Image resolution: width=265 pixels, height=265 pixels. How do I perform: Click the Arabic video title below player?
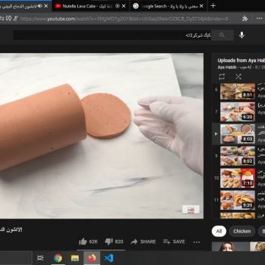(x=11, y=230)
